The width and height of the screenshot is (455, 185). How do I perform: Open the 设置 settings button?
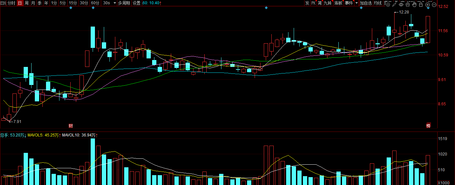pyautogui.click(x=136, y=3)
